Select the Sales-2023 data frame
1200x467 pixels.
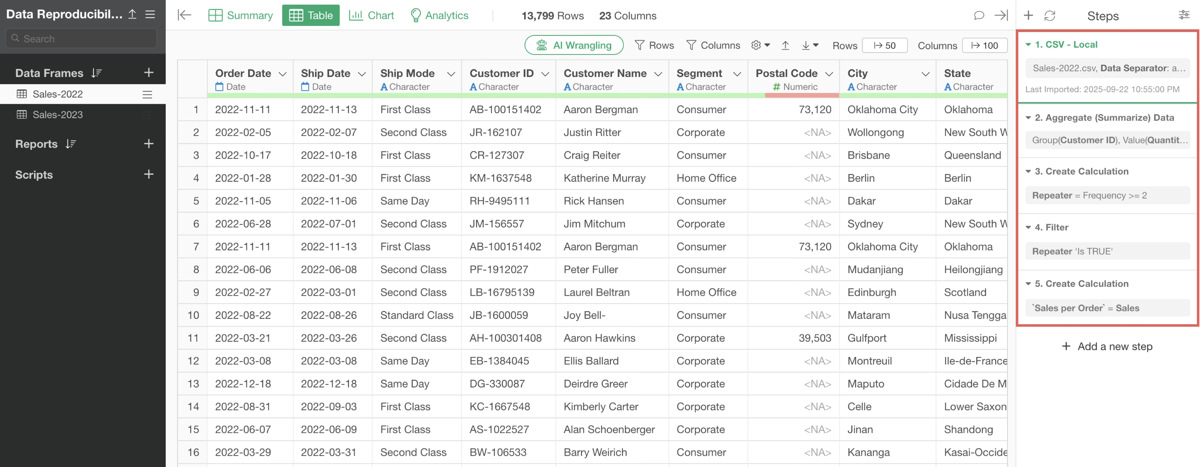[x=57, y=114]
